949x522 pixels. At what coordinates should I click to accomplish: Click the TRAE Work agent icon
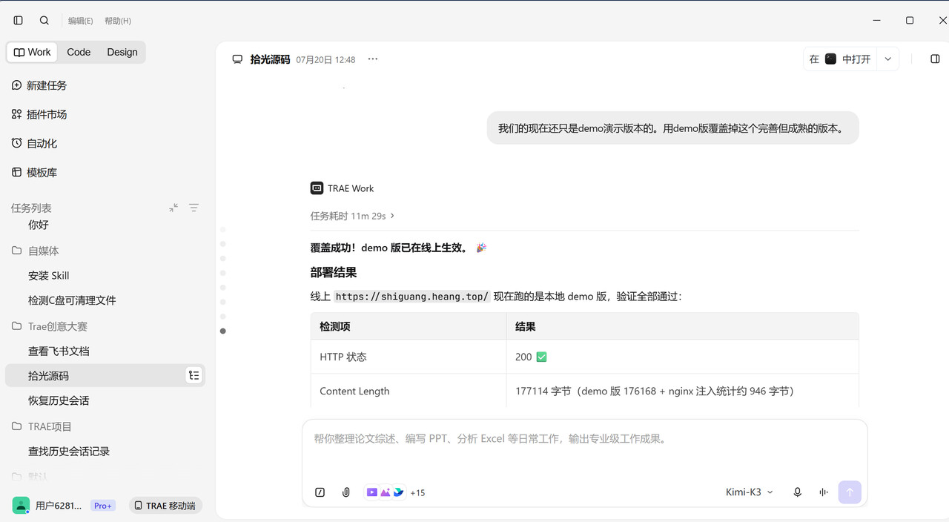(x=317, y=188)
